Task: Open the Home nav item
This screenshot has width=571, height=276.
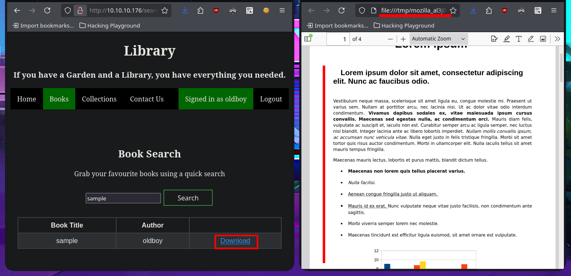Action: (27, 99)
